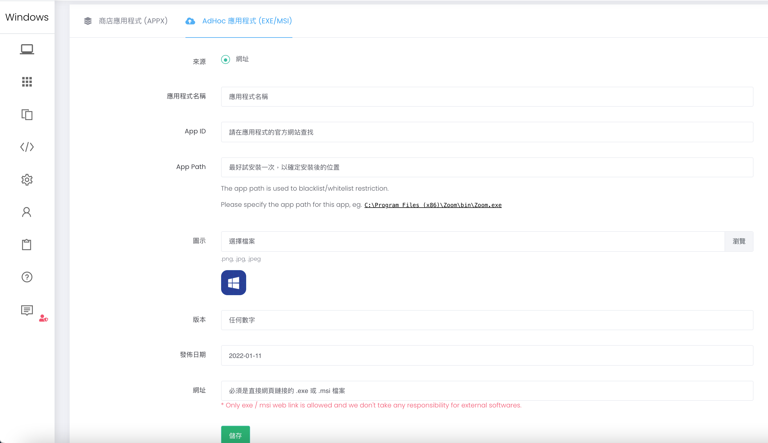Click the 選擇檔案 icon file field
The width and height of the screenshot is (768, 443).
pos(473,241)
